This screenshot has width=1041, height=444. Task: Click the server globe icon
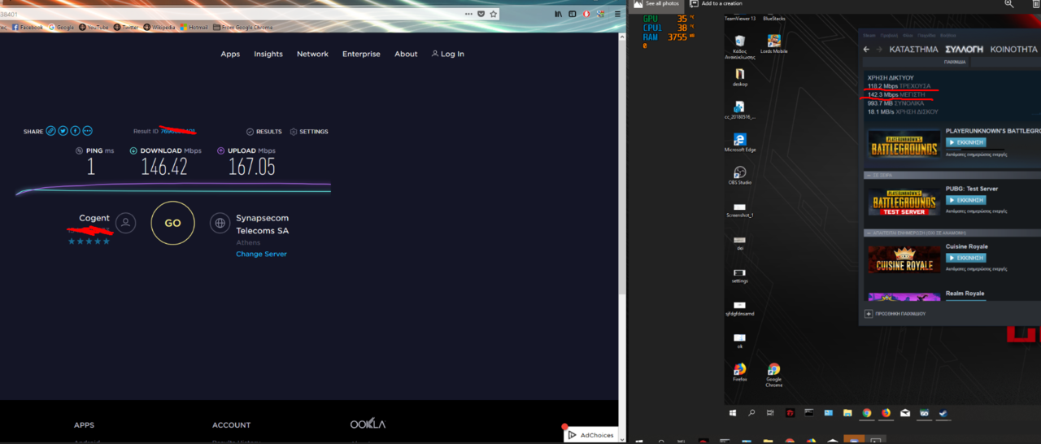pos(220,223)
